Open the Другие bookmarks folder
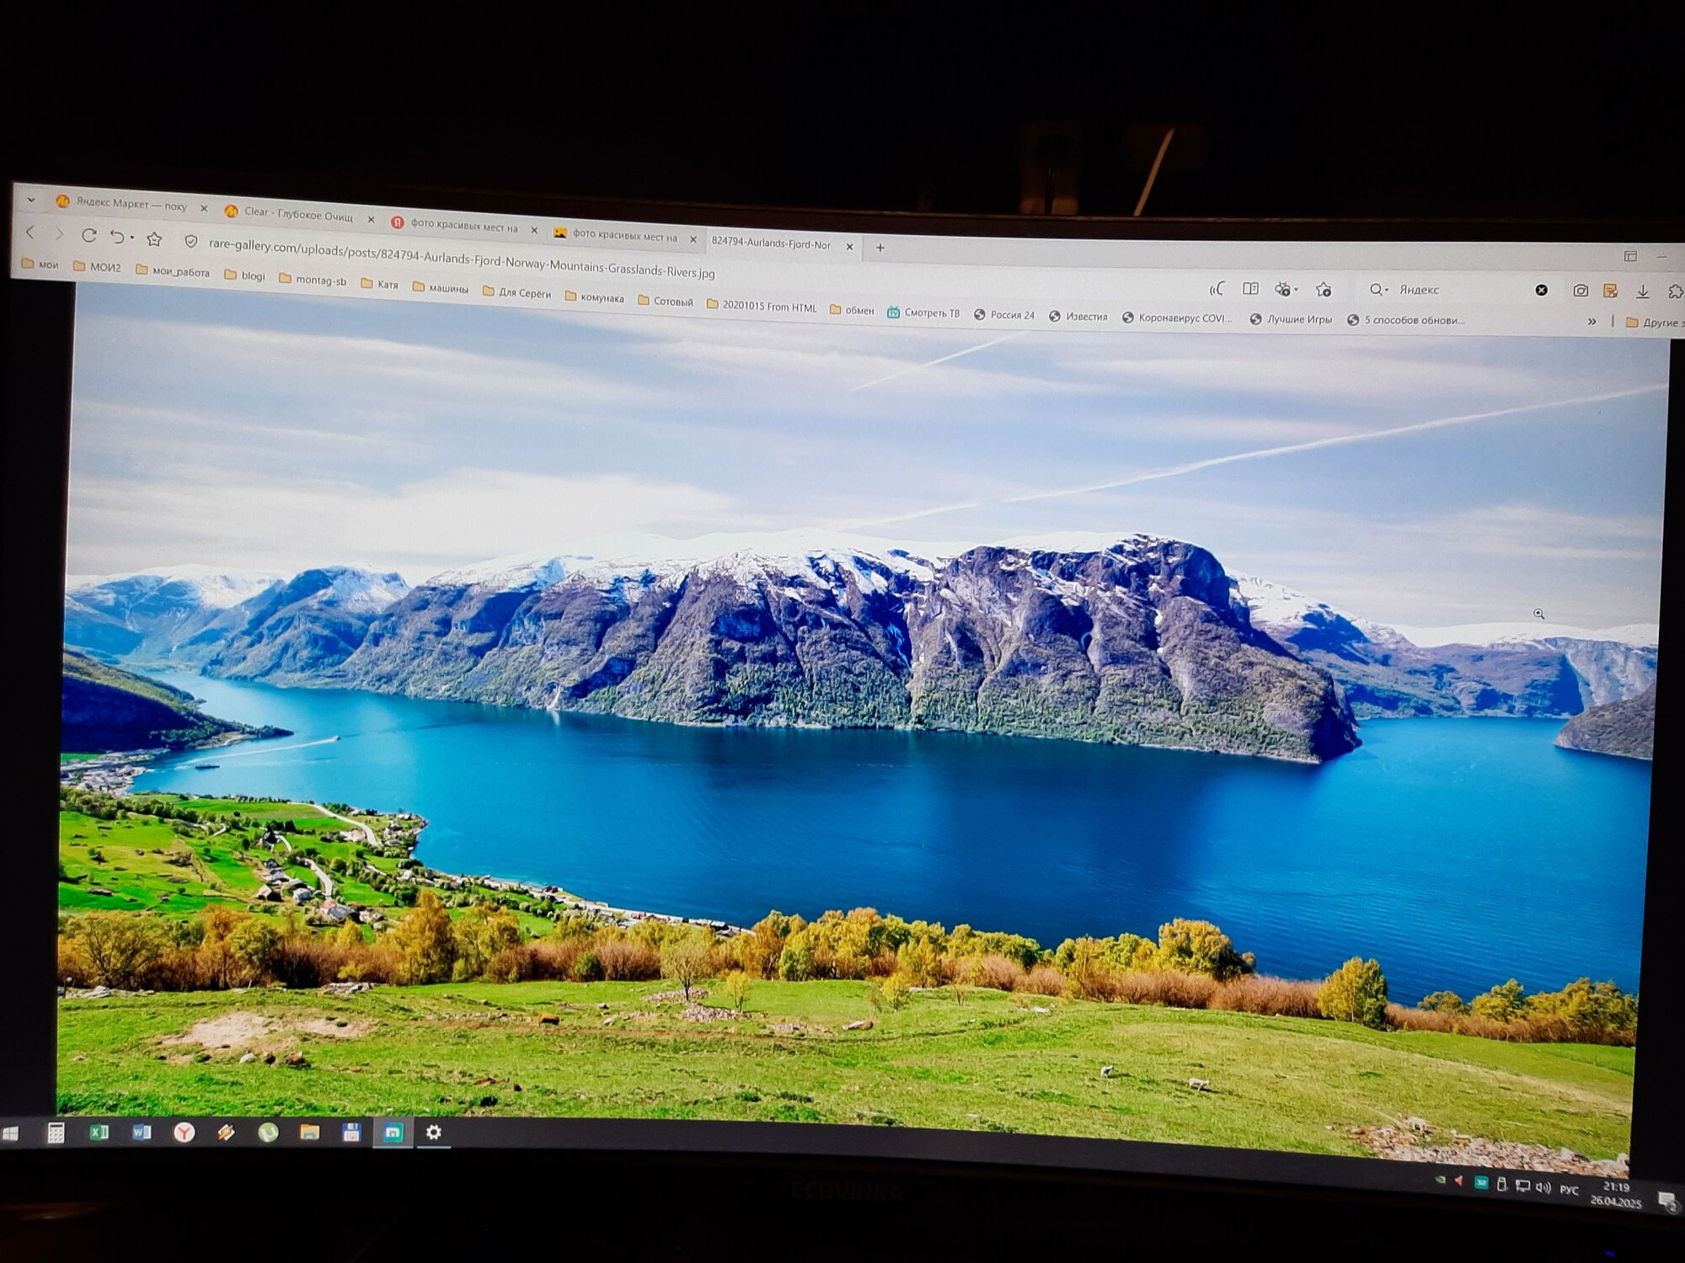Viewport: 1685px width, 1263px height. pos(1655,322)
